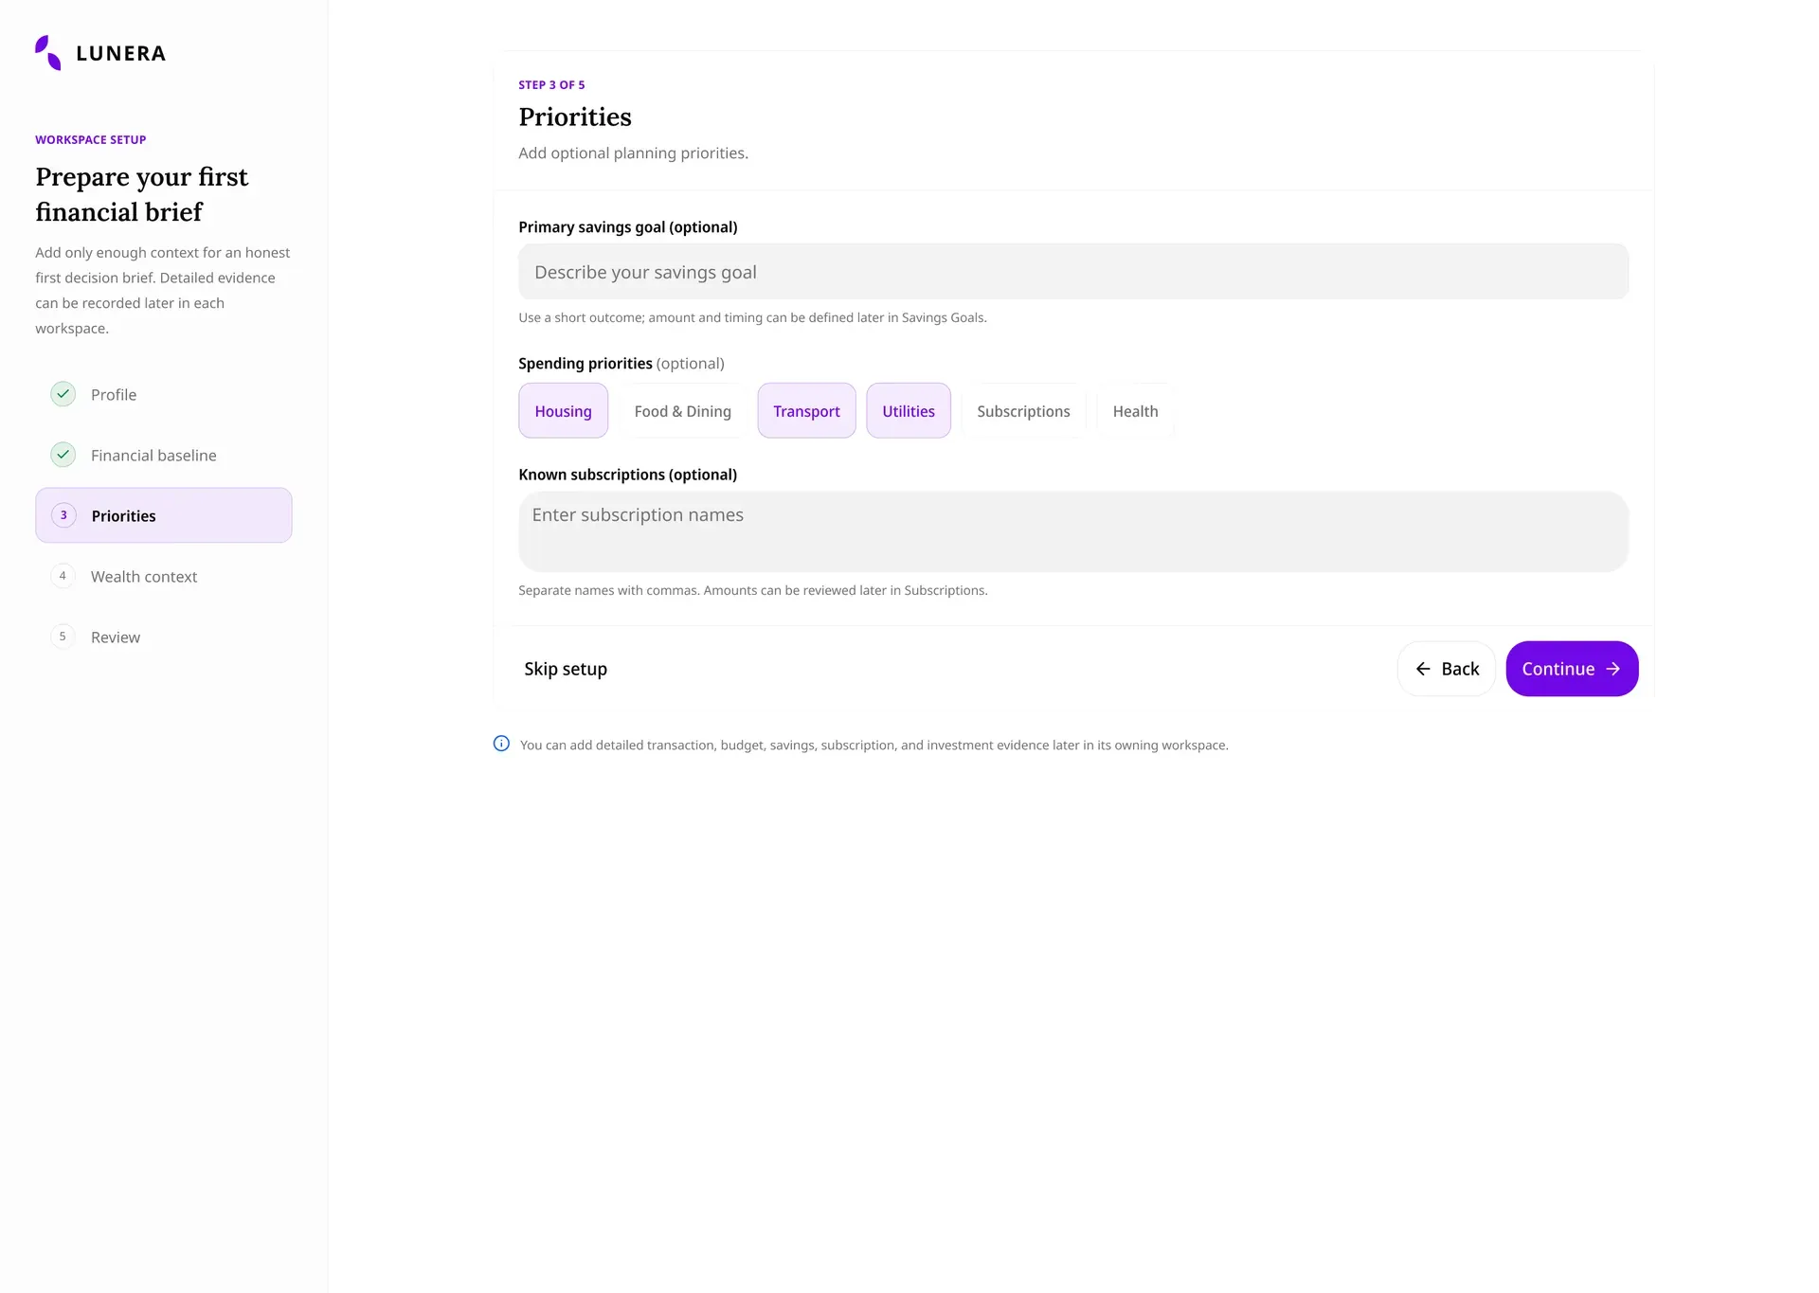Click 'Prepare your first financial brief' heading

pyautogui.click(x=142, y=194)
